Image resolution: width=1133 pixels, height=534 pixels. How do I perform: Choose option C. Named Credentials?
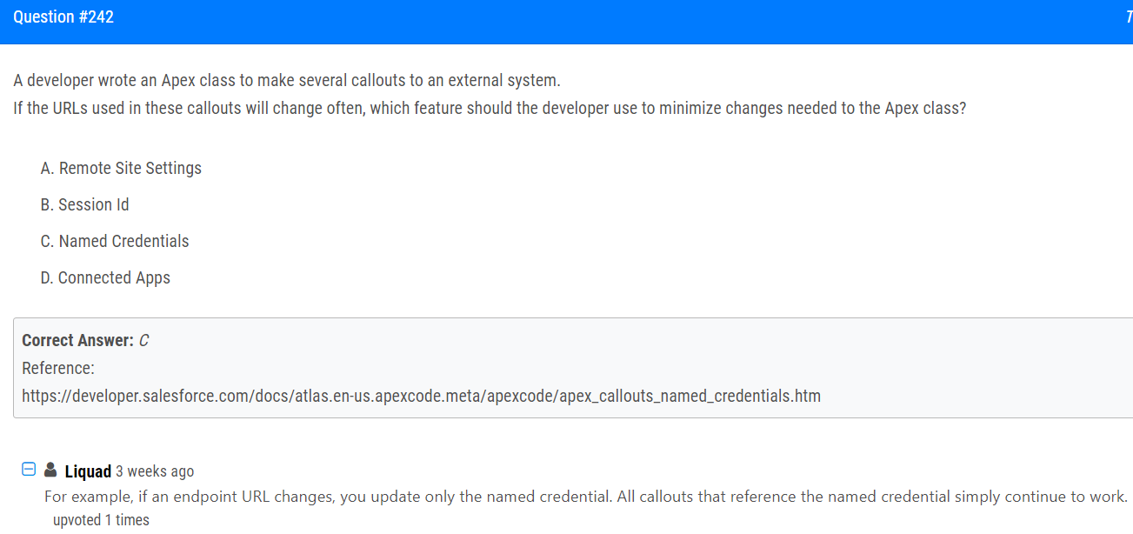[114, 241]
